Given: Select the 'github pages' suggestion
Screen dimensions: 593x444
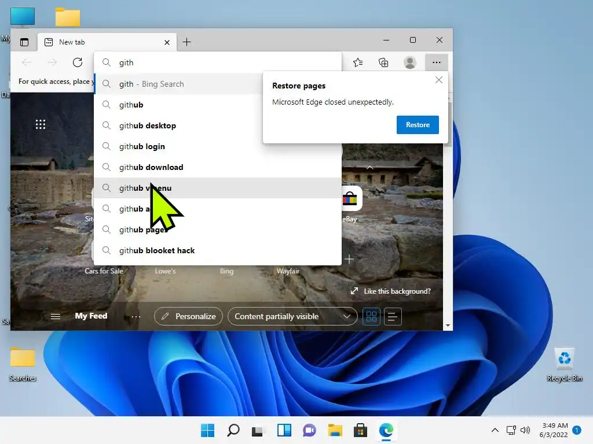Looking at the screenshot, I should coord(218,230).
